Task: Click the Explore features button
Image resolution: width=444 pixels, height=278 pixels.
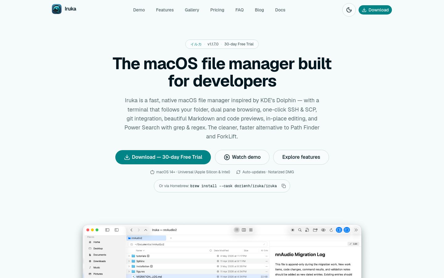Action: [x=301, y=157]
